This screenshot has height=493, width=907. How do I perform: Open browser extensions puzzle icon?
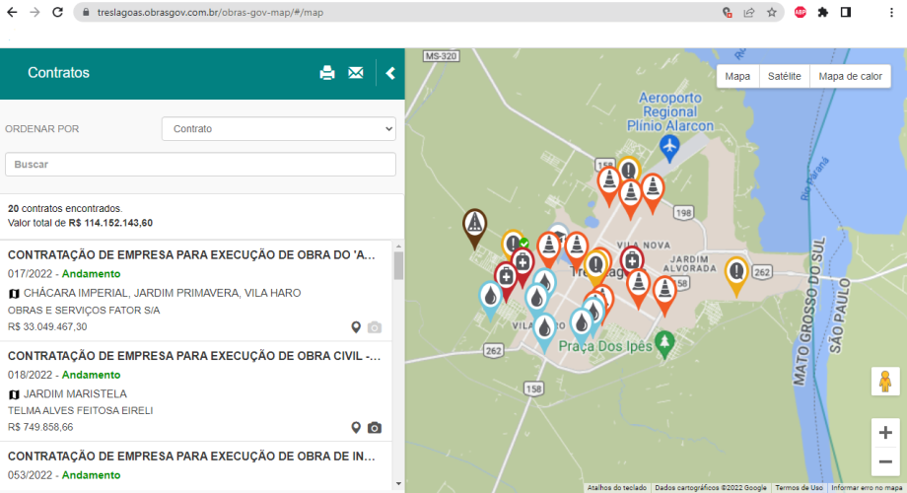pos(822,12)
